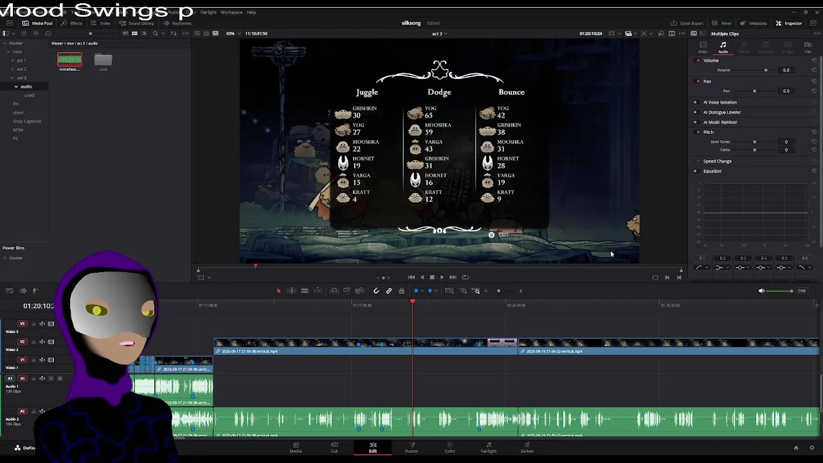Toggle the Pan section enable dot
The height and width of the screenshot is (463, 823).
(x=698, y=82)
